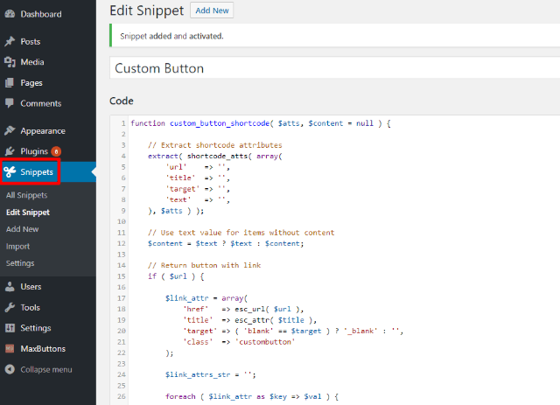The height and width of the screenshot is (405, 560).
Task: Click the 'href' => esc_url line
Action: pyautogui.click(x=243, y=309)
